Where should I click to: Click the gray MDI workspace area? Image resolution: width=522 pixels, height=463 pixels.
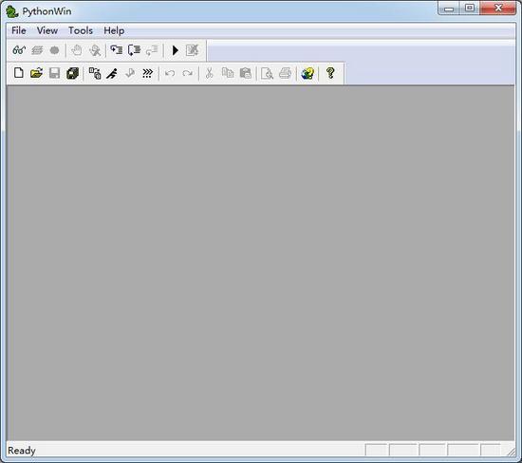click(x=261, y=263)
